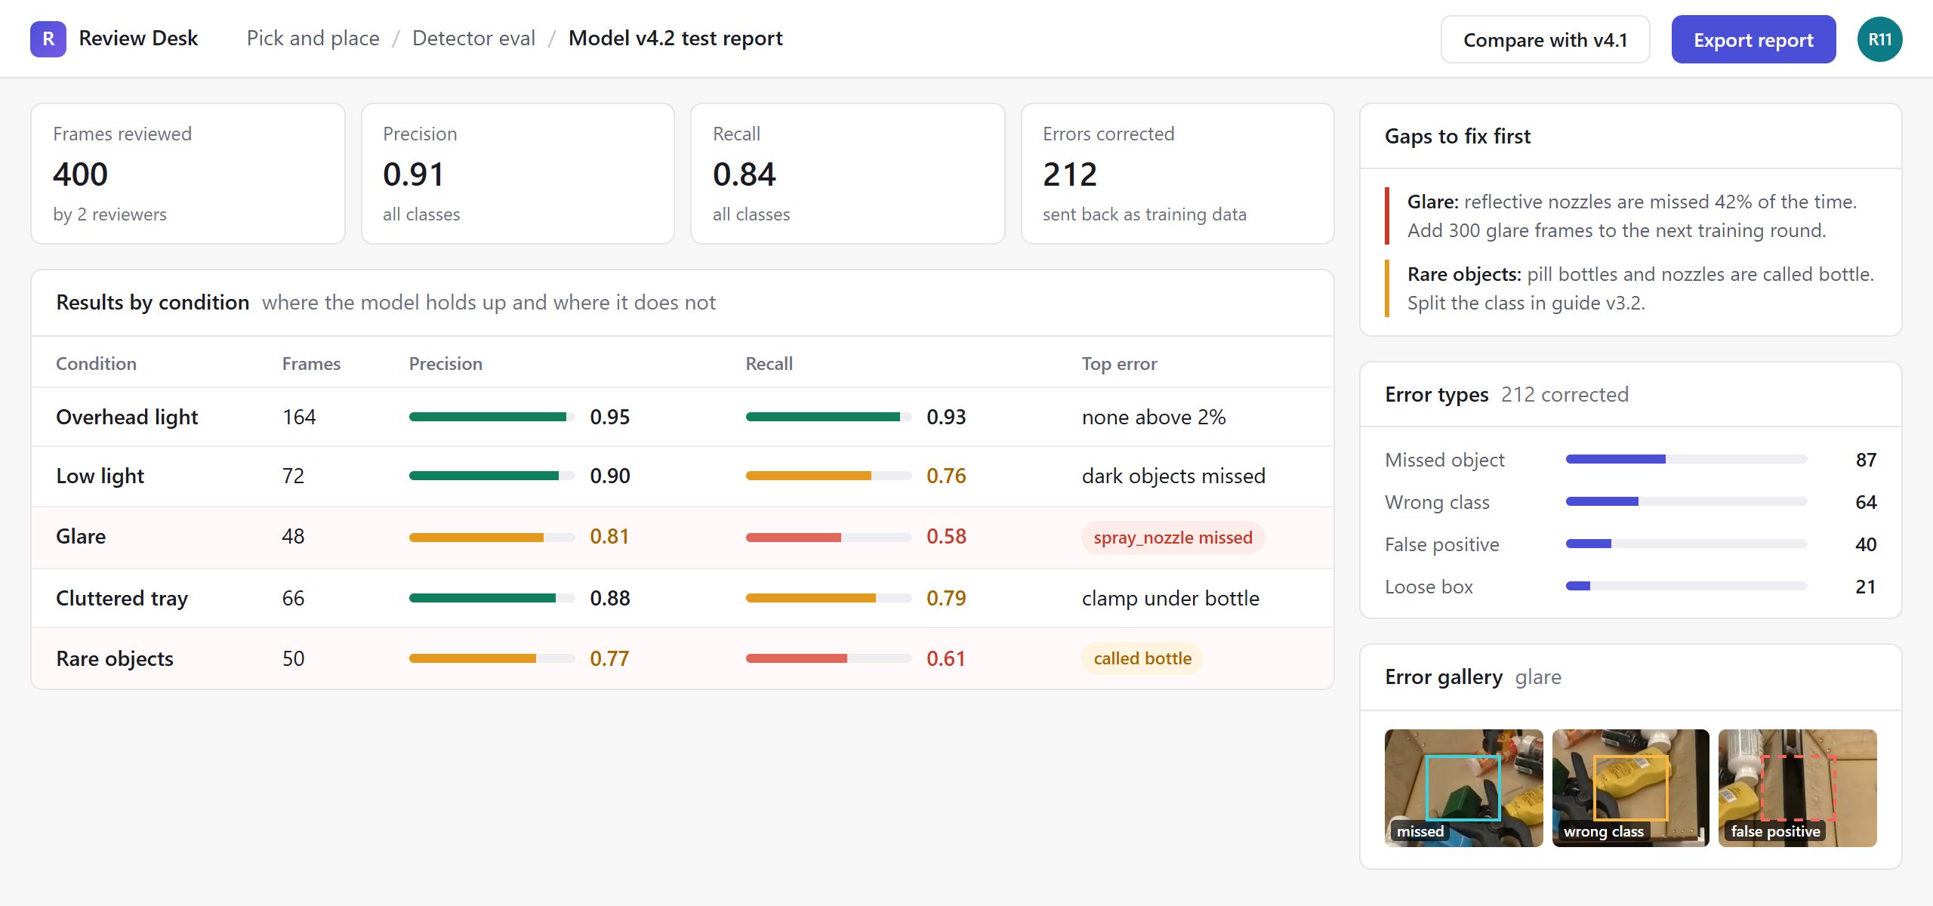
Task: Click the Errors corrected 212 card
Action: (x=1177, y=174)
